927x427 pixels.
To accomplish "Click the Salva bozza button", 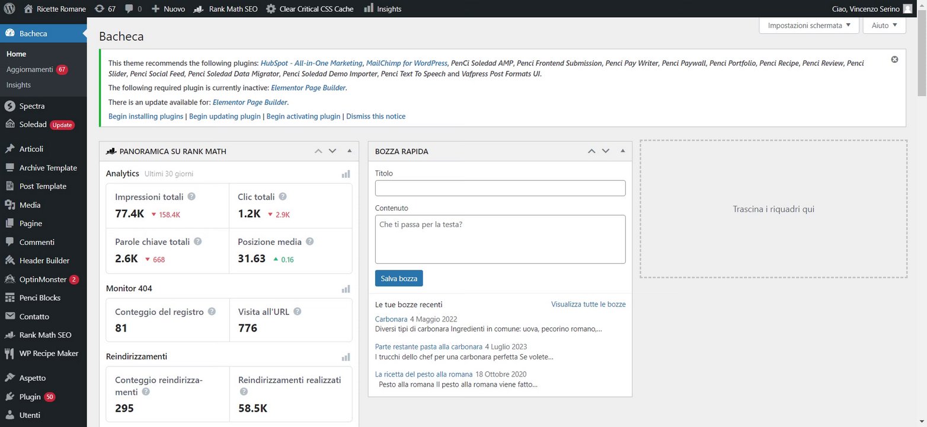I will pyautogui.click(x=399, y=278).
